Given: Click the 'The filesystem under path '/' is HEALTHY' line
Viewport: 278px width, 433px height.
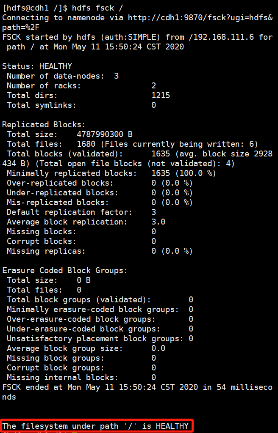Looking at the screenshot, I should 95,426.
